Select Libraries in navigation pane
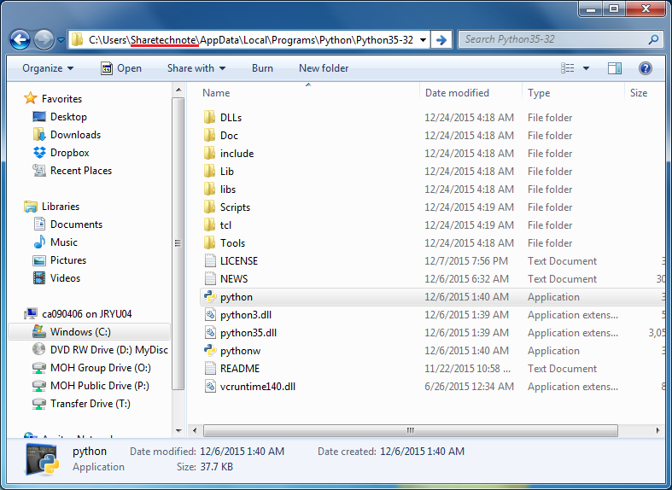 tap(52, 207)
